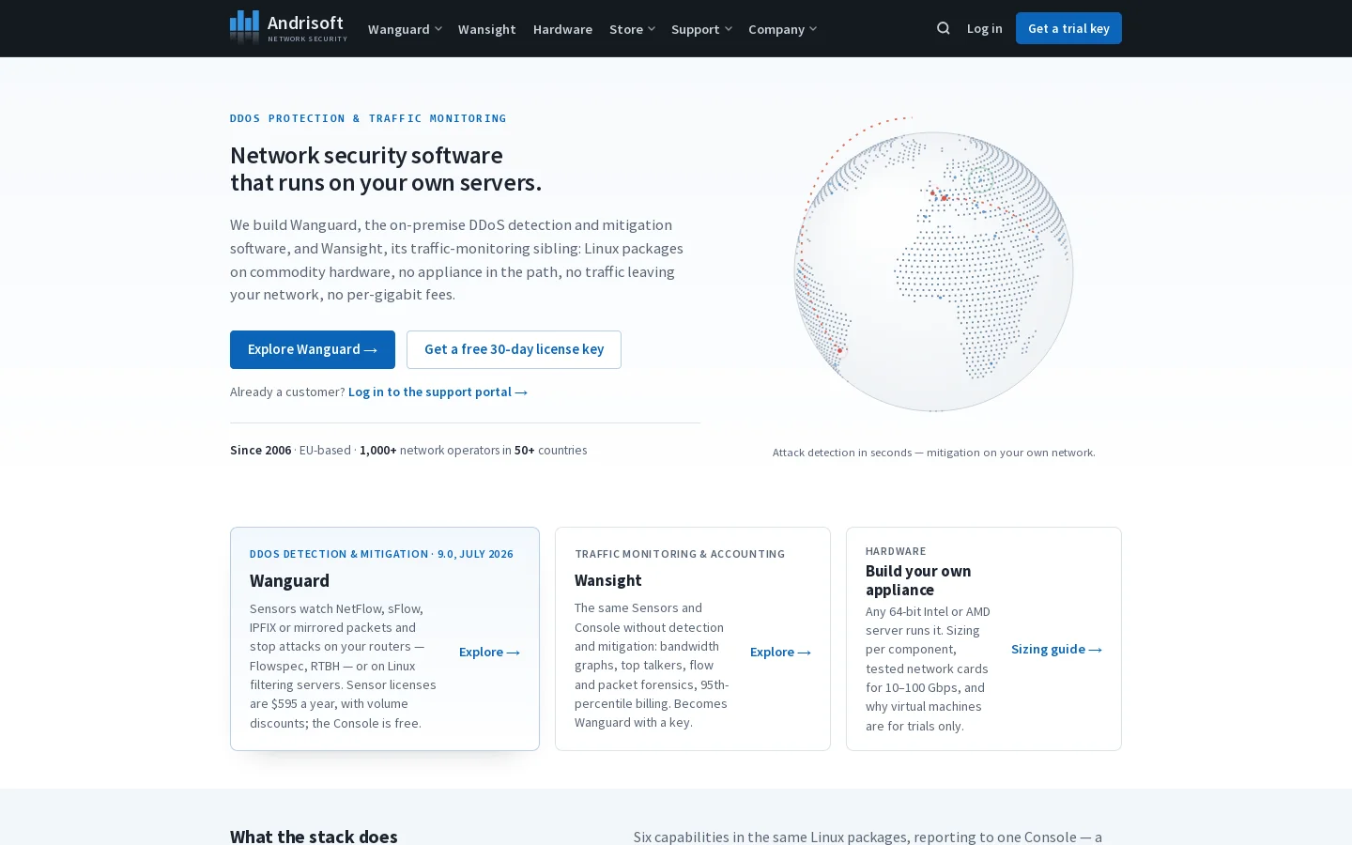Click the 'What the stack does' heading

pos(314,836)
